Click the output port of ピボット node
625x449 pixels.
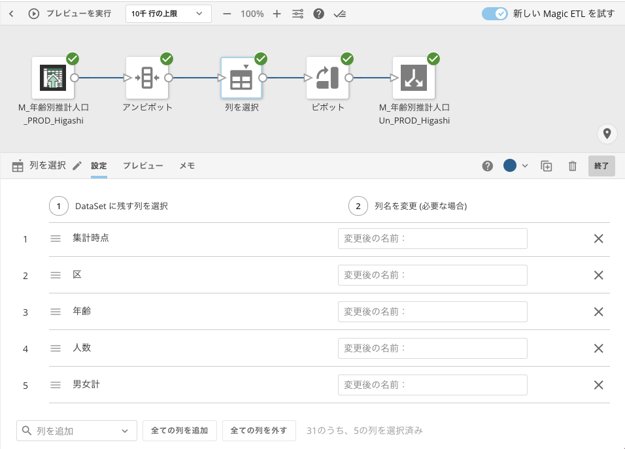[x=348, y=78]
